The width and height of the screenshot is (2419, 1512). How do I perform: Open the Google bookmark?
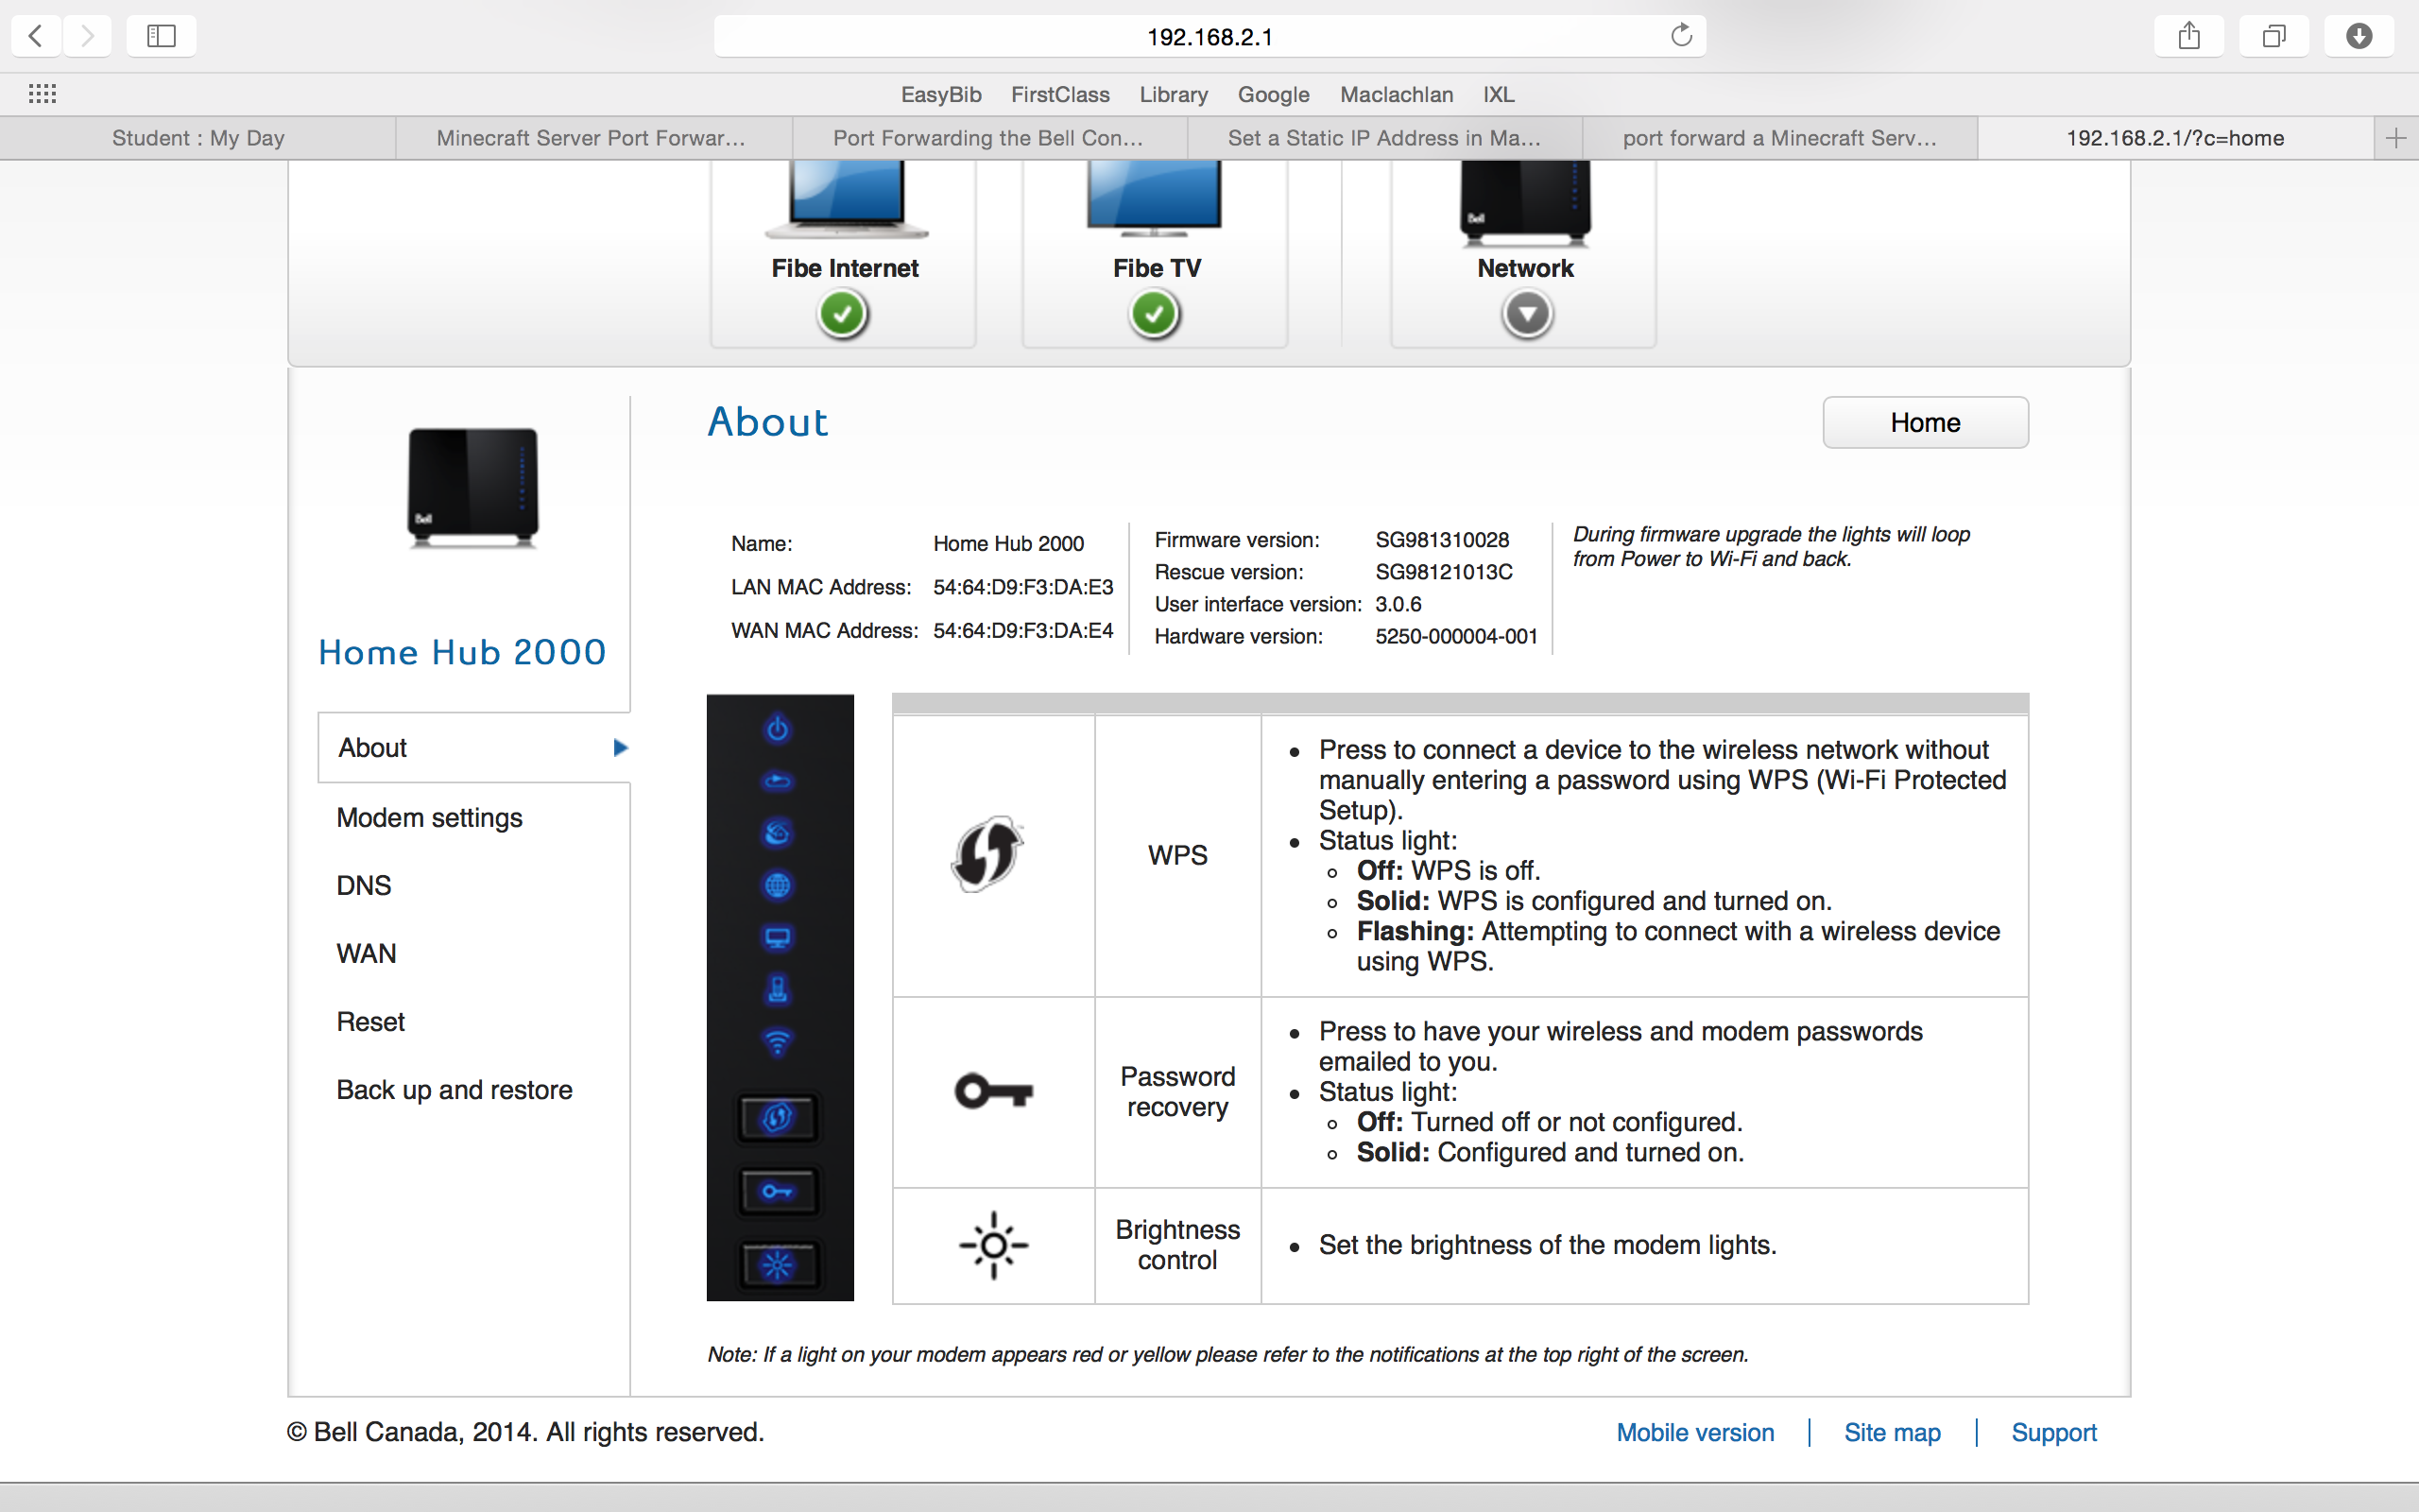click(1274, 94)
